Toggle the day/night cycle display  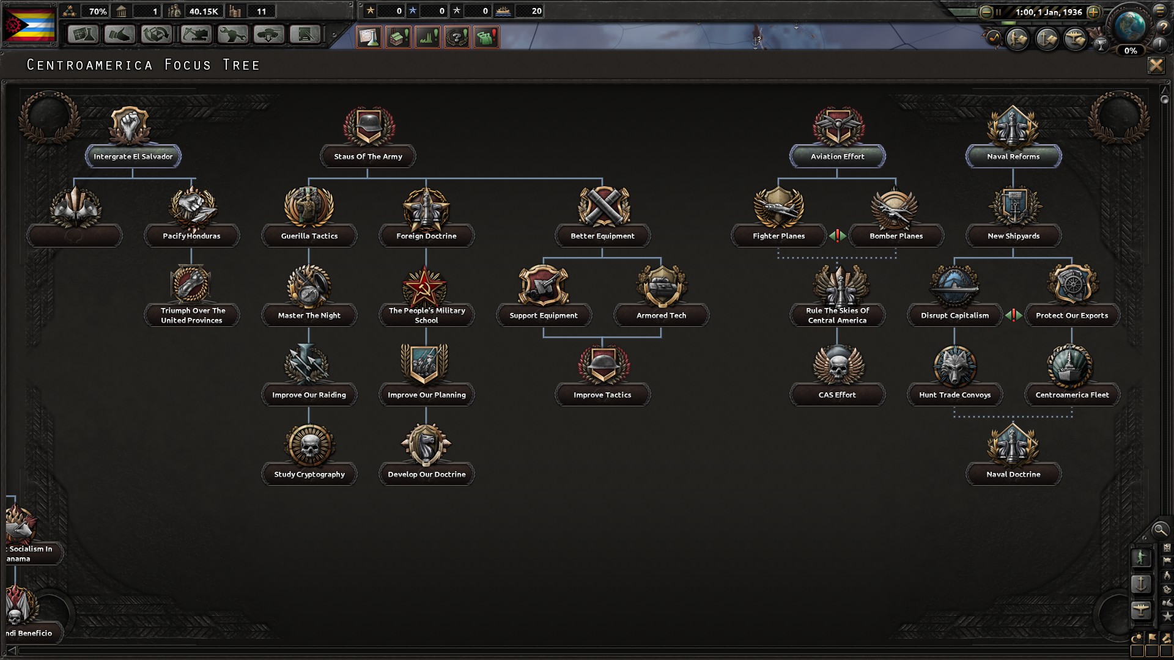(x=1137, y=637)
